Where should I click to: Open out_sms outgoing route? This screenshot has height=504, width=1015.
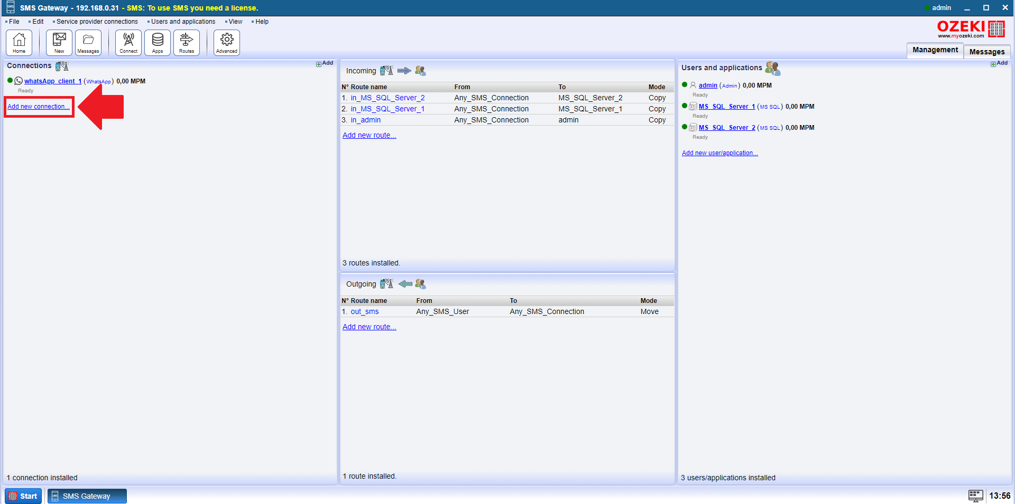(x=365, y=311)
